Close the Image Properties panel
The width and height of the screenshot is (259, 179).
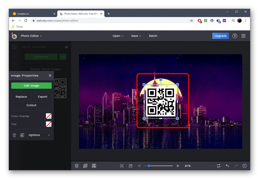point(50,75)
